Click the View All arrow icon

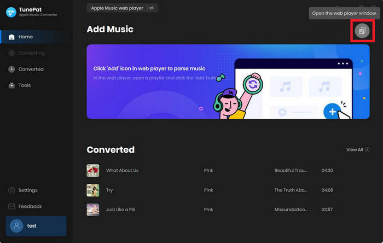pyautogui.click(x=367, y=149)
